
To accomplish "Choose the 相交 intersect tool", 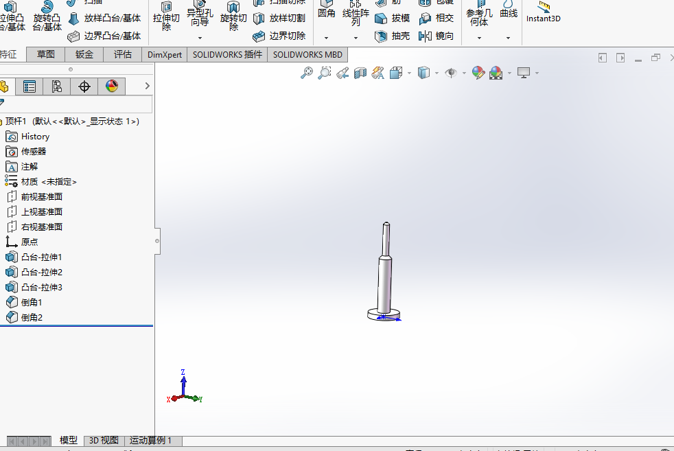I will click(x=437, y=18).
